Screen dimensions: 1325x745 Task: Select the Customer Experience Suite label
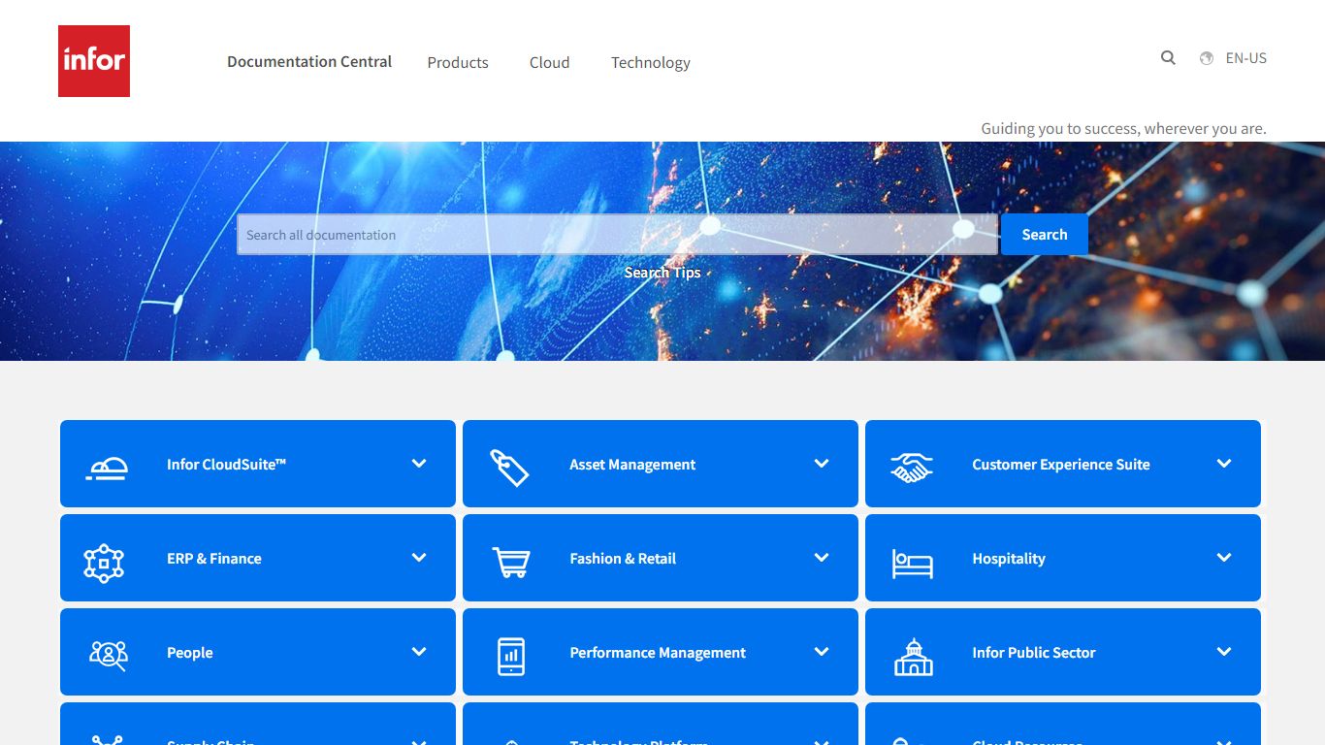tap(1061, 465)
